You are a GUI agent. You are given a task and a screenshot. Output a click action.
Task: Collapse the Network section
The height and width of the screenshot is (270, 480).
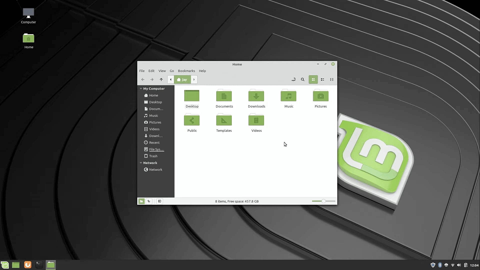(141, 163)
